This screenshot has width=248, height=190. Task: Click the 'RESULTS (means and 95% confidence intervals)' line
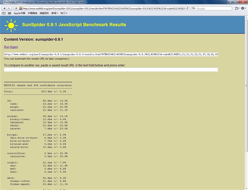[38, 85]
